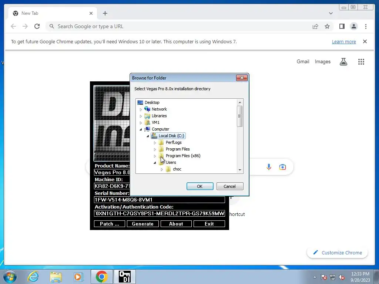Open About in the keygen window
Viewport: 379px width, 284px height.
click(x=176, y=224)
